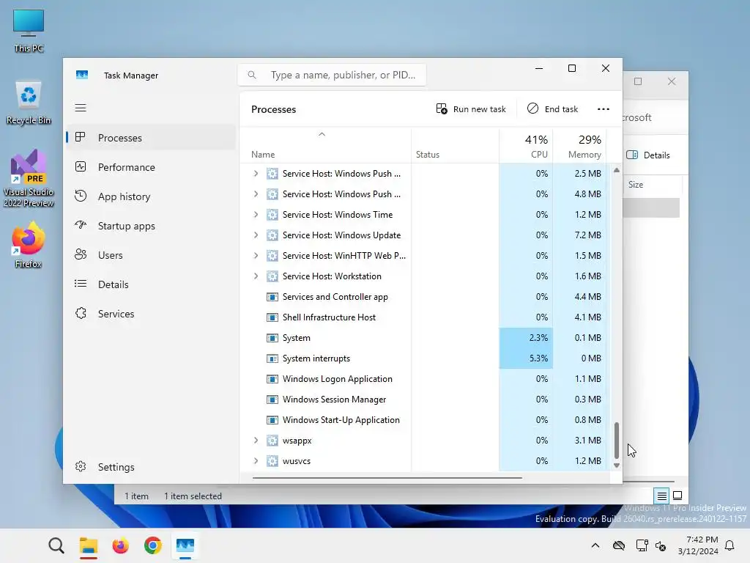Viewport: 750px width, 563px height.
Task: Click the Windows Logon Application icon
Action: (272, 379)
